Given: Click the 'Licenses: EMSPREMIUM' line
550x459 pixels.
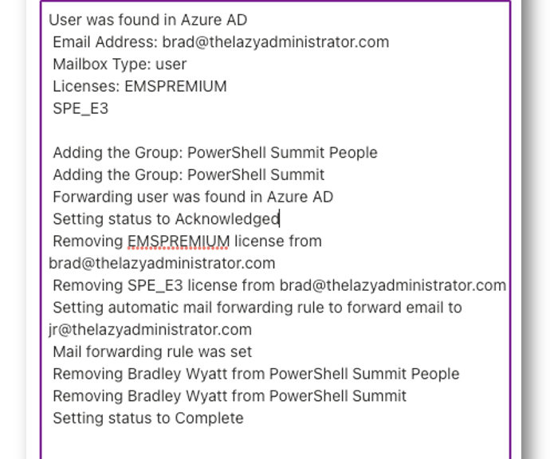Looking at the screenshot, I should (140, 86).
